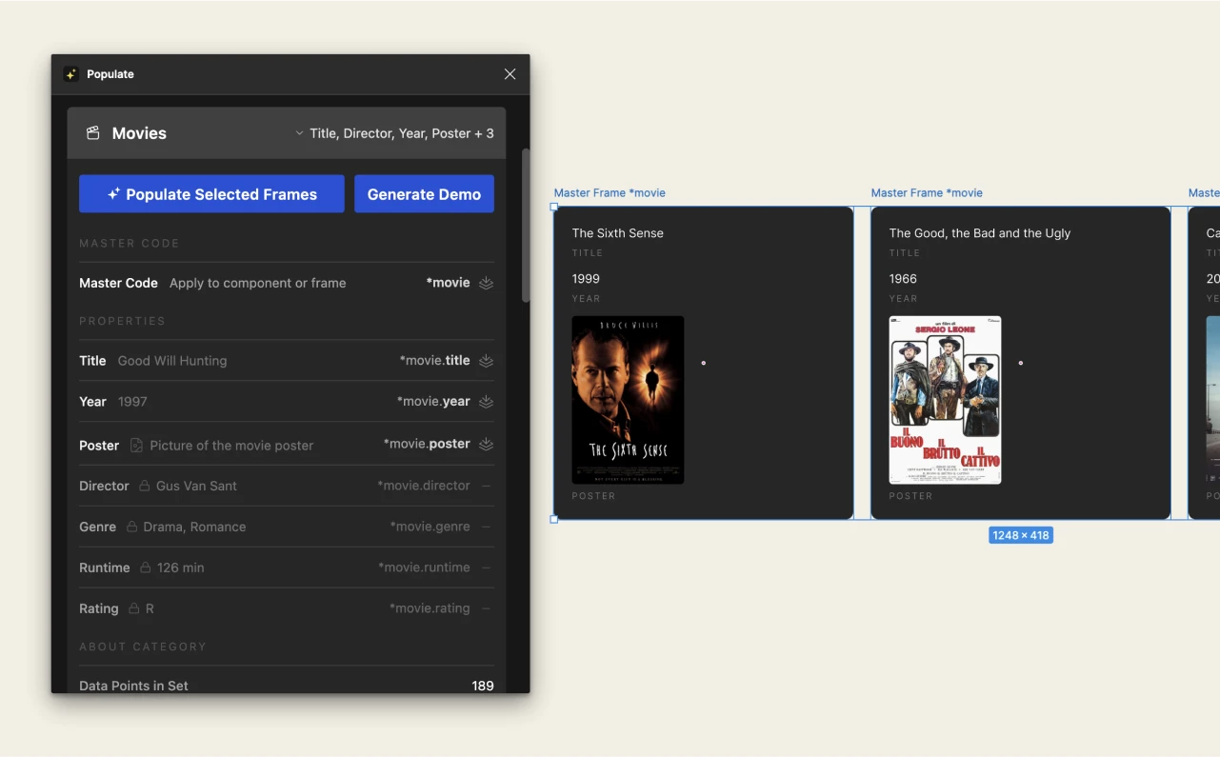
Task: Select second Master Frame *movie label
Action: pos(927,192)
